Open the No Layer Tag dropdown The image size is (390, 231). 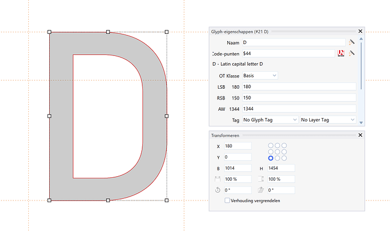click(328, 120)
